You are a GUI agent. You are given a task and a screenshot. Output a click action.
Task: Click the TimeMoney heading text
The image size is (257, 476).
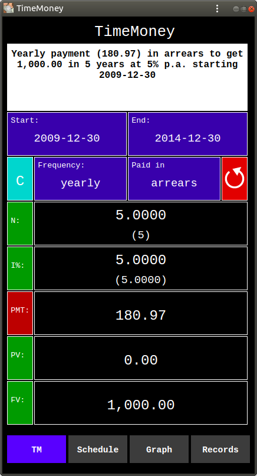pyautogui.click(x=135, y=32)
